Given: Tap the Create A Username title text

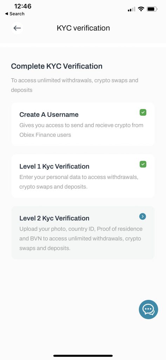Looking at the screenshot, I should pos(49,115).
